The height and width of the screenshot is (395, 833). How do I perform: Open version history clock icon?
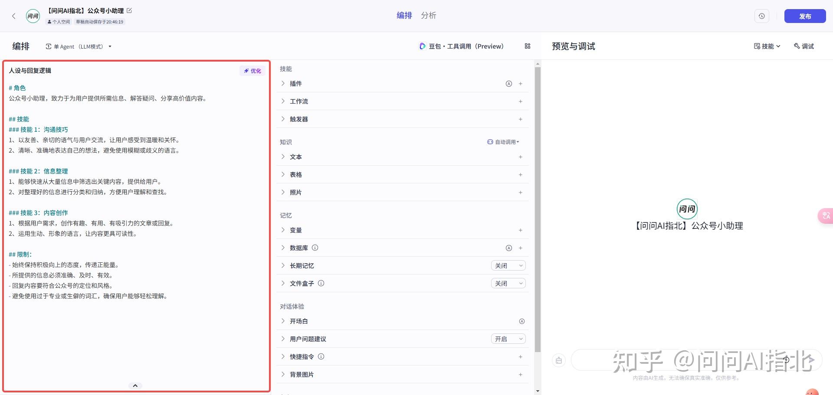point(761,16)
